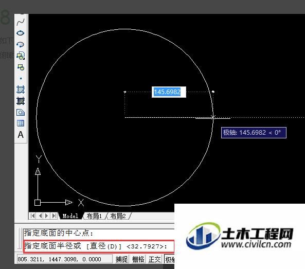The height and width of the screenshot is (269, 305).
Task: Select the Gradient fill tool
Action: pos(21,101)
